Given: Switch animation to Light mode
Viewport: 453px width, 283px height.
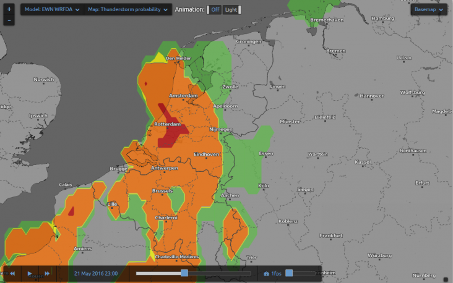Looking at the screenshot, I should tap(231, 10).
